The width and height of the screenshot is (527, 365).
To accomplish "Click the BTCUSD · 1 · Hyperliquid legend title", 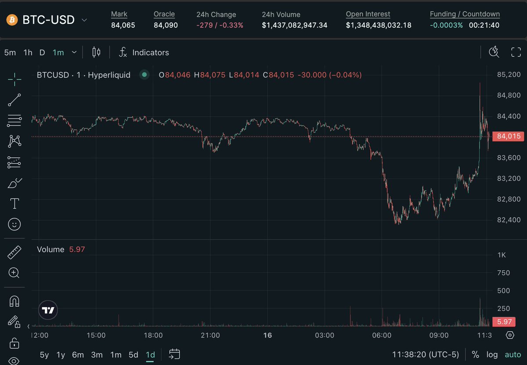I will (x=83, y=75).
